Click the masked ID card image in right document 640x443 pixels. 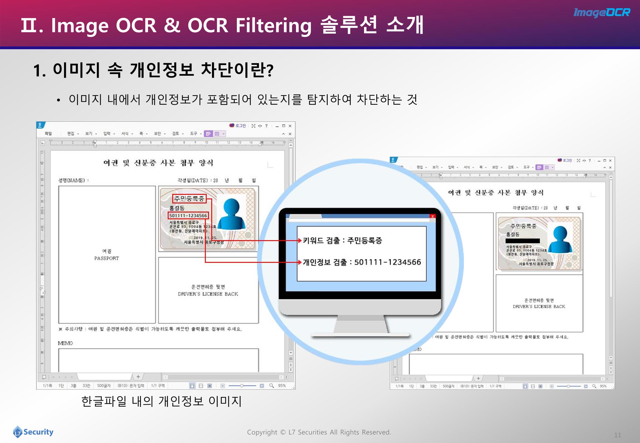pos(539,243)
